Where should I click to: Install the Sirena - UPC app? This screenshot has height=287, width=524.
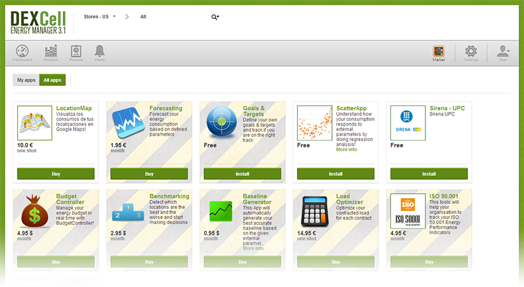tap(429, 174)
